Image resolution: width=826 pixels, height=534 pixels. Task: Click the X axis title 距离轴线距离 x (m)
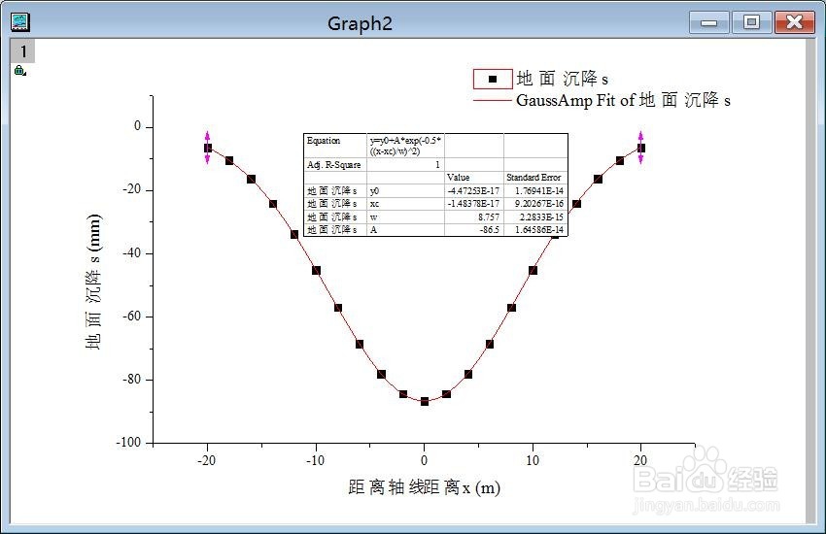click(424, 487)
